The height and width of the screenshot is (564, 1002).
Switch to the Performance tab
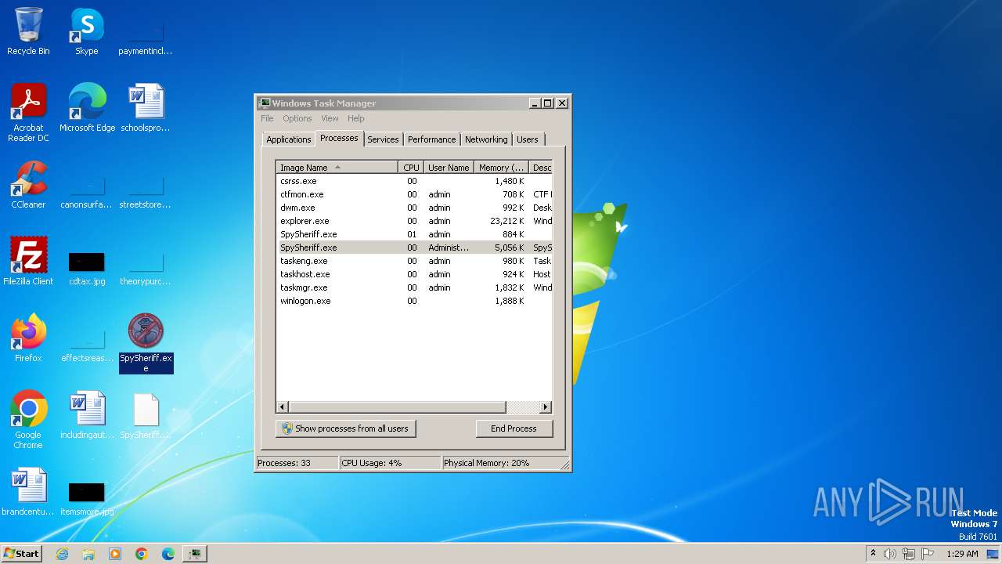pos(431,139)
